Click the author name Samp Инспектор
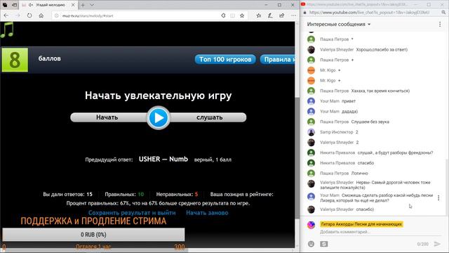This screenshot has width=449, height=253. tap(337, 132)
